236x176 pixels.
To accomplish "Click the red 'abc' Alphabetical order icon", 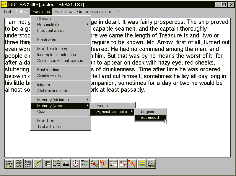I will pyautogui.click(x=104, y=164).
